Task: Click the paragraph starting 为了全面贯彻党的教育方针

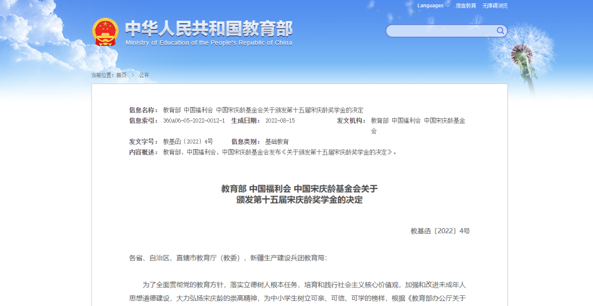Action: pyautogui.click(x=297, y=291)
